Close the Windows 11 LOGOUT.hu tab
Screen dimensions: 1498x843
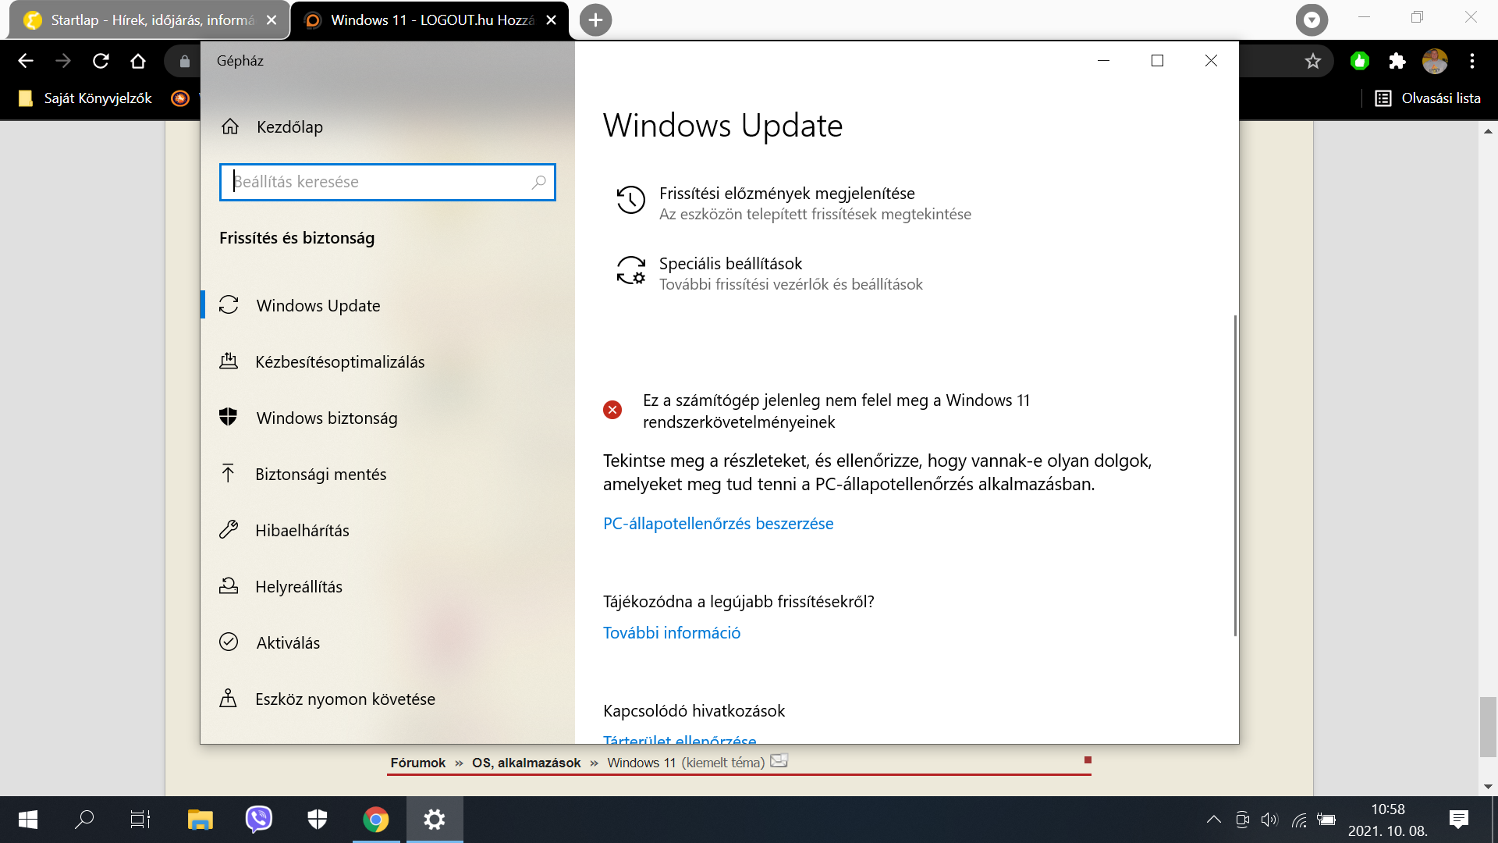coord(551,20)
